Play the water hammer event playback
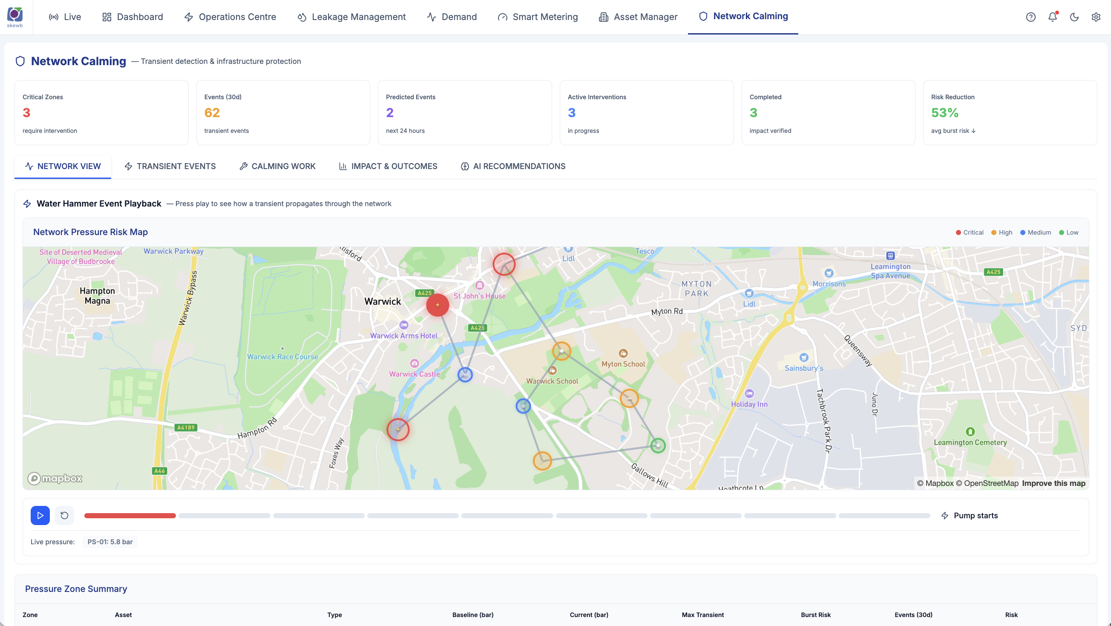This screenshot has height=626, width=1111. tap(40, 515)
